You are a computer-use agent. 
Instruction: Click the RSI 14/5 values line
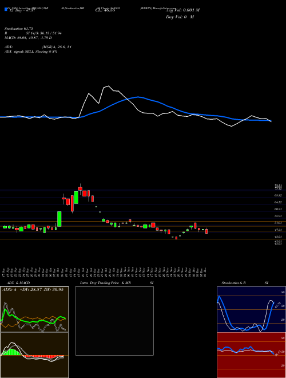(33, 33)
